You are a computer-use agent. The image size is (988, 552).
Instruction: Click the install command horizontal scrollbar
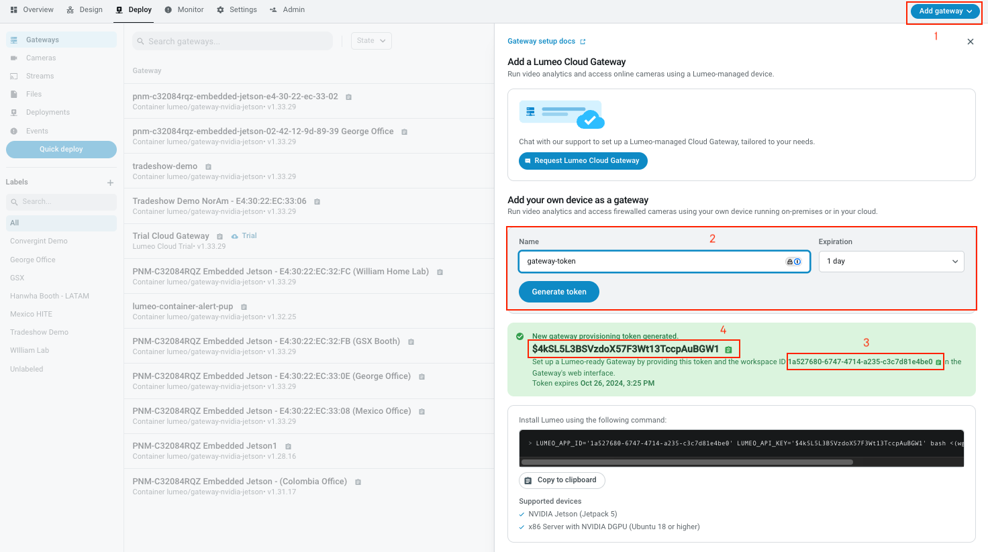click(687, 462)
